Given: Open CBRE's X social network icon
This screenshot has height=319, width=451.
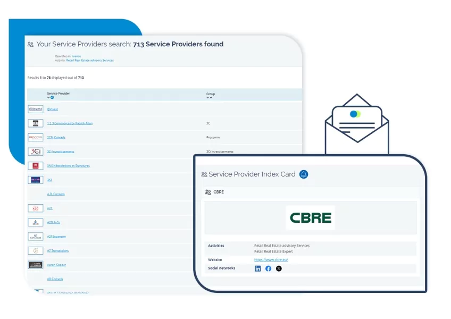Looking at the screenshot, I should 279,268.
